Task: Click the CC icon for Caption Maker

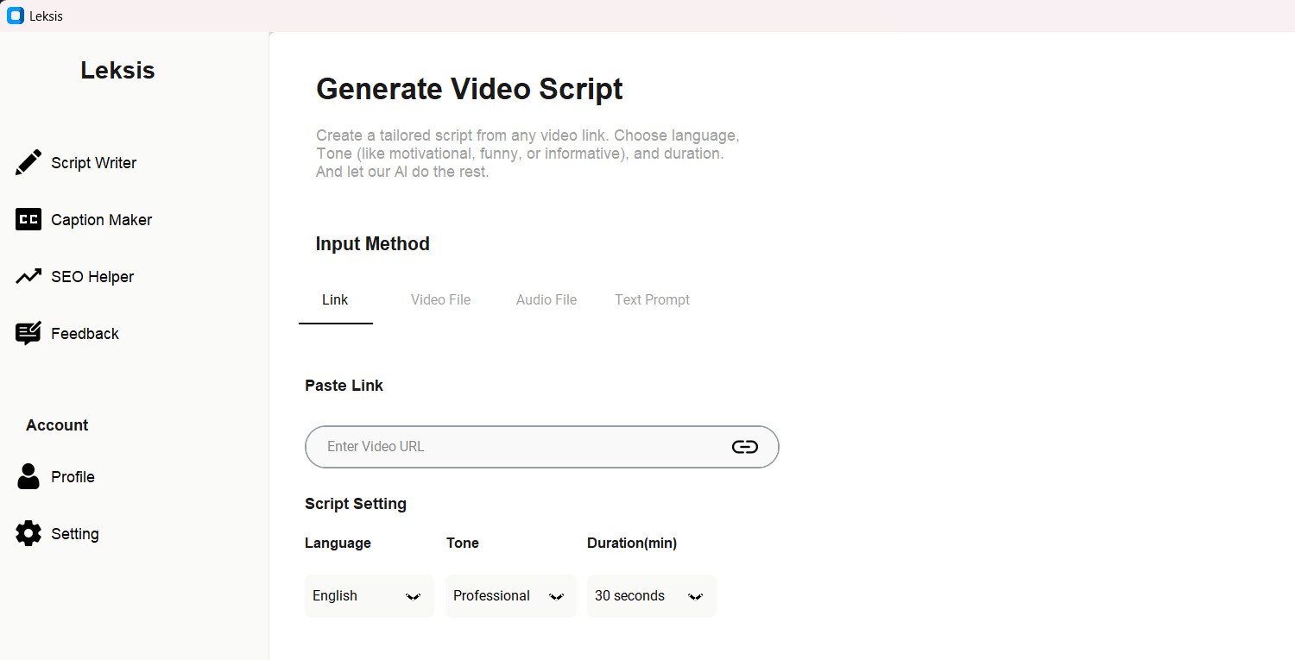Action: point(28,220)
